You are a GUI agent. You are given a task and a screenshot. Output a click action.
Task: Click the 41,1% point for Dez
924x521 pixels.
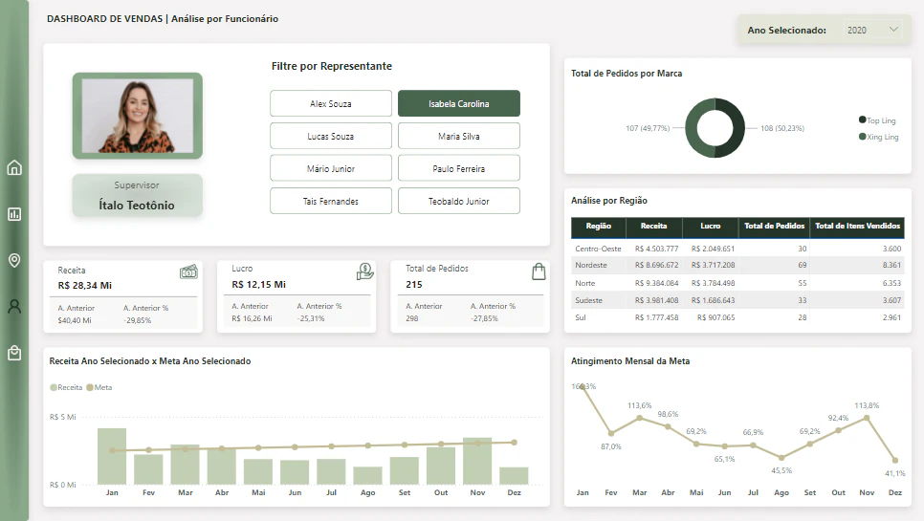click(895, 461)
